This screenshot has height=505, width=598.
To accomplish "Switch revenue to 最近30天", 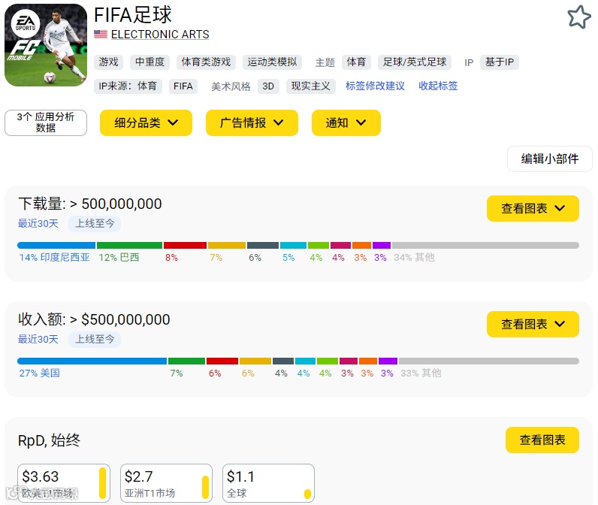I will click(38, 339).
